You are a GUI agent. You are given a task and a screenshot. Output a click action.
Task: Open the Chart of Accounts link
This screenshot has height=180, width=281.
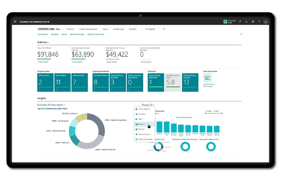point(95,34)
